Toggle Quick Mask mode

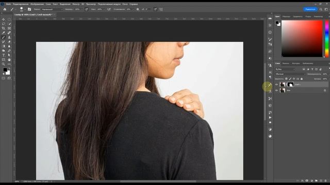pyautogui.click(x=4, y=78)
